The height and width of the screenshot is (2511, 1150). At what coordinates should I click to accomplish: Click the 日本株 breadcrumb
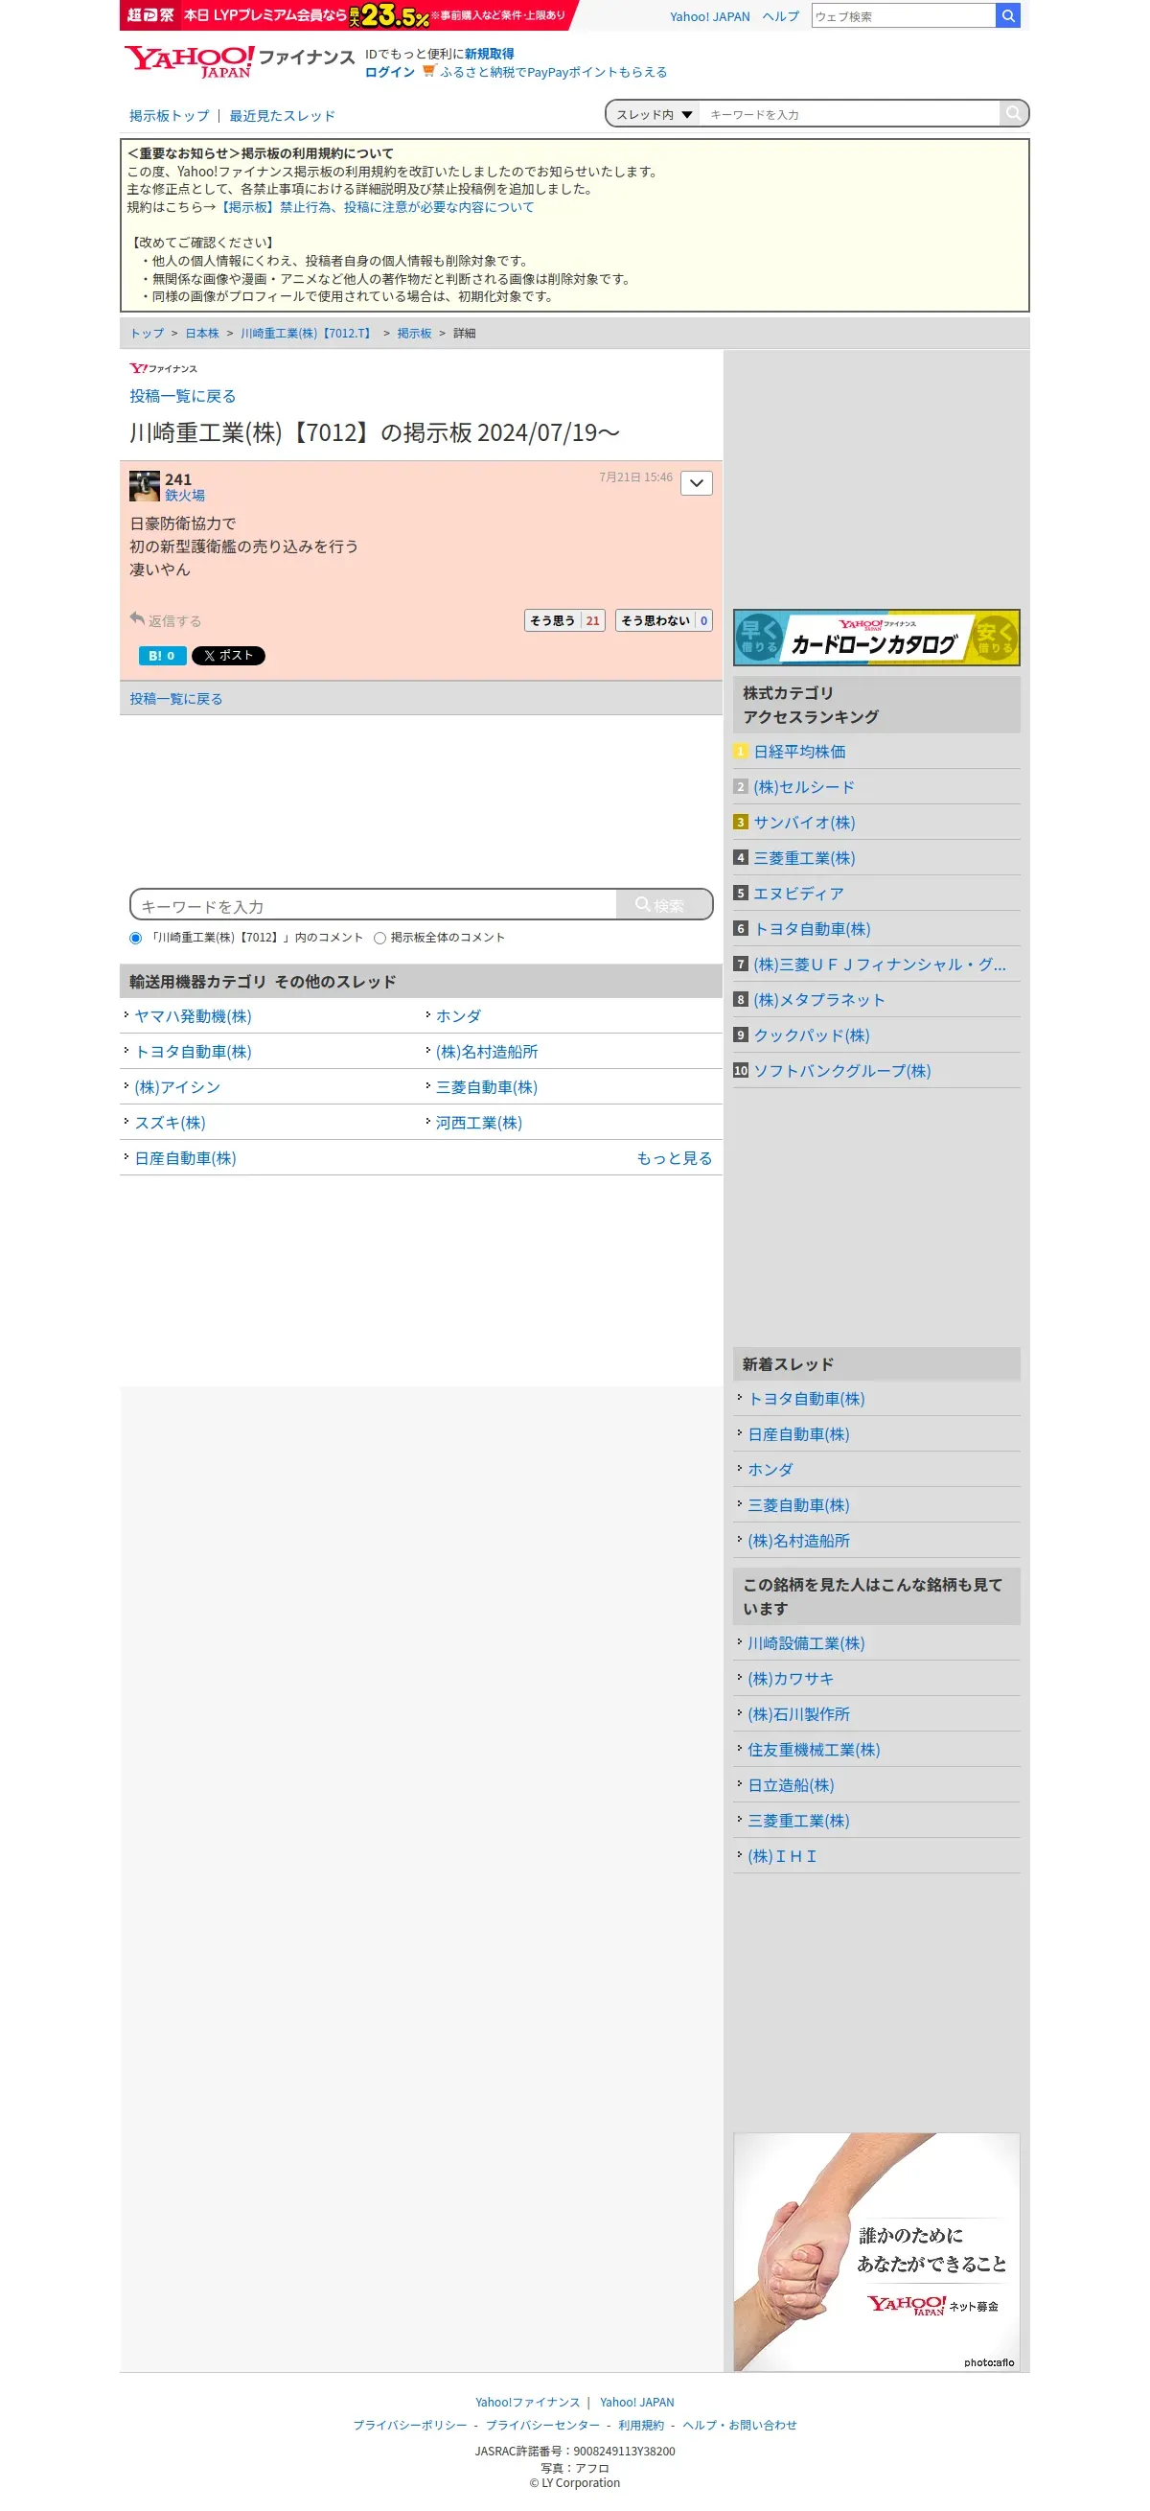coord(202,334)
